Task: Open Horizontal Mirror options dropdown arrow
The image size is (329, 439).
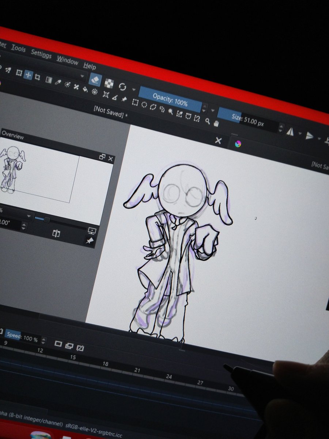Action: pyautogui.click(x=300, y=134)
